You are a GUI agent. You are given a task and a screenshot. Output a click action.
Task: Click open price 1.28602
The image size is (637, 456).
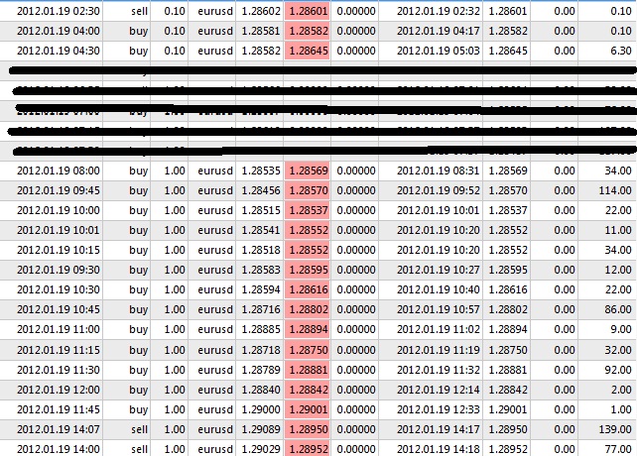click(261, 11)
